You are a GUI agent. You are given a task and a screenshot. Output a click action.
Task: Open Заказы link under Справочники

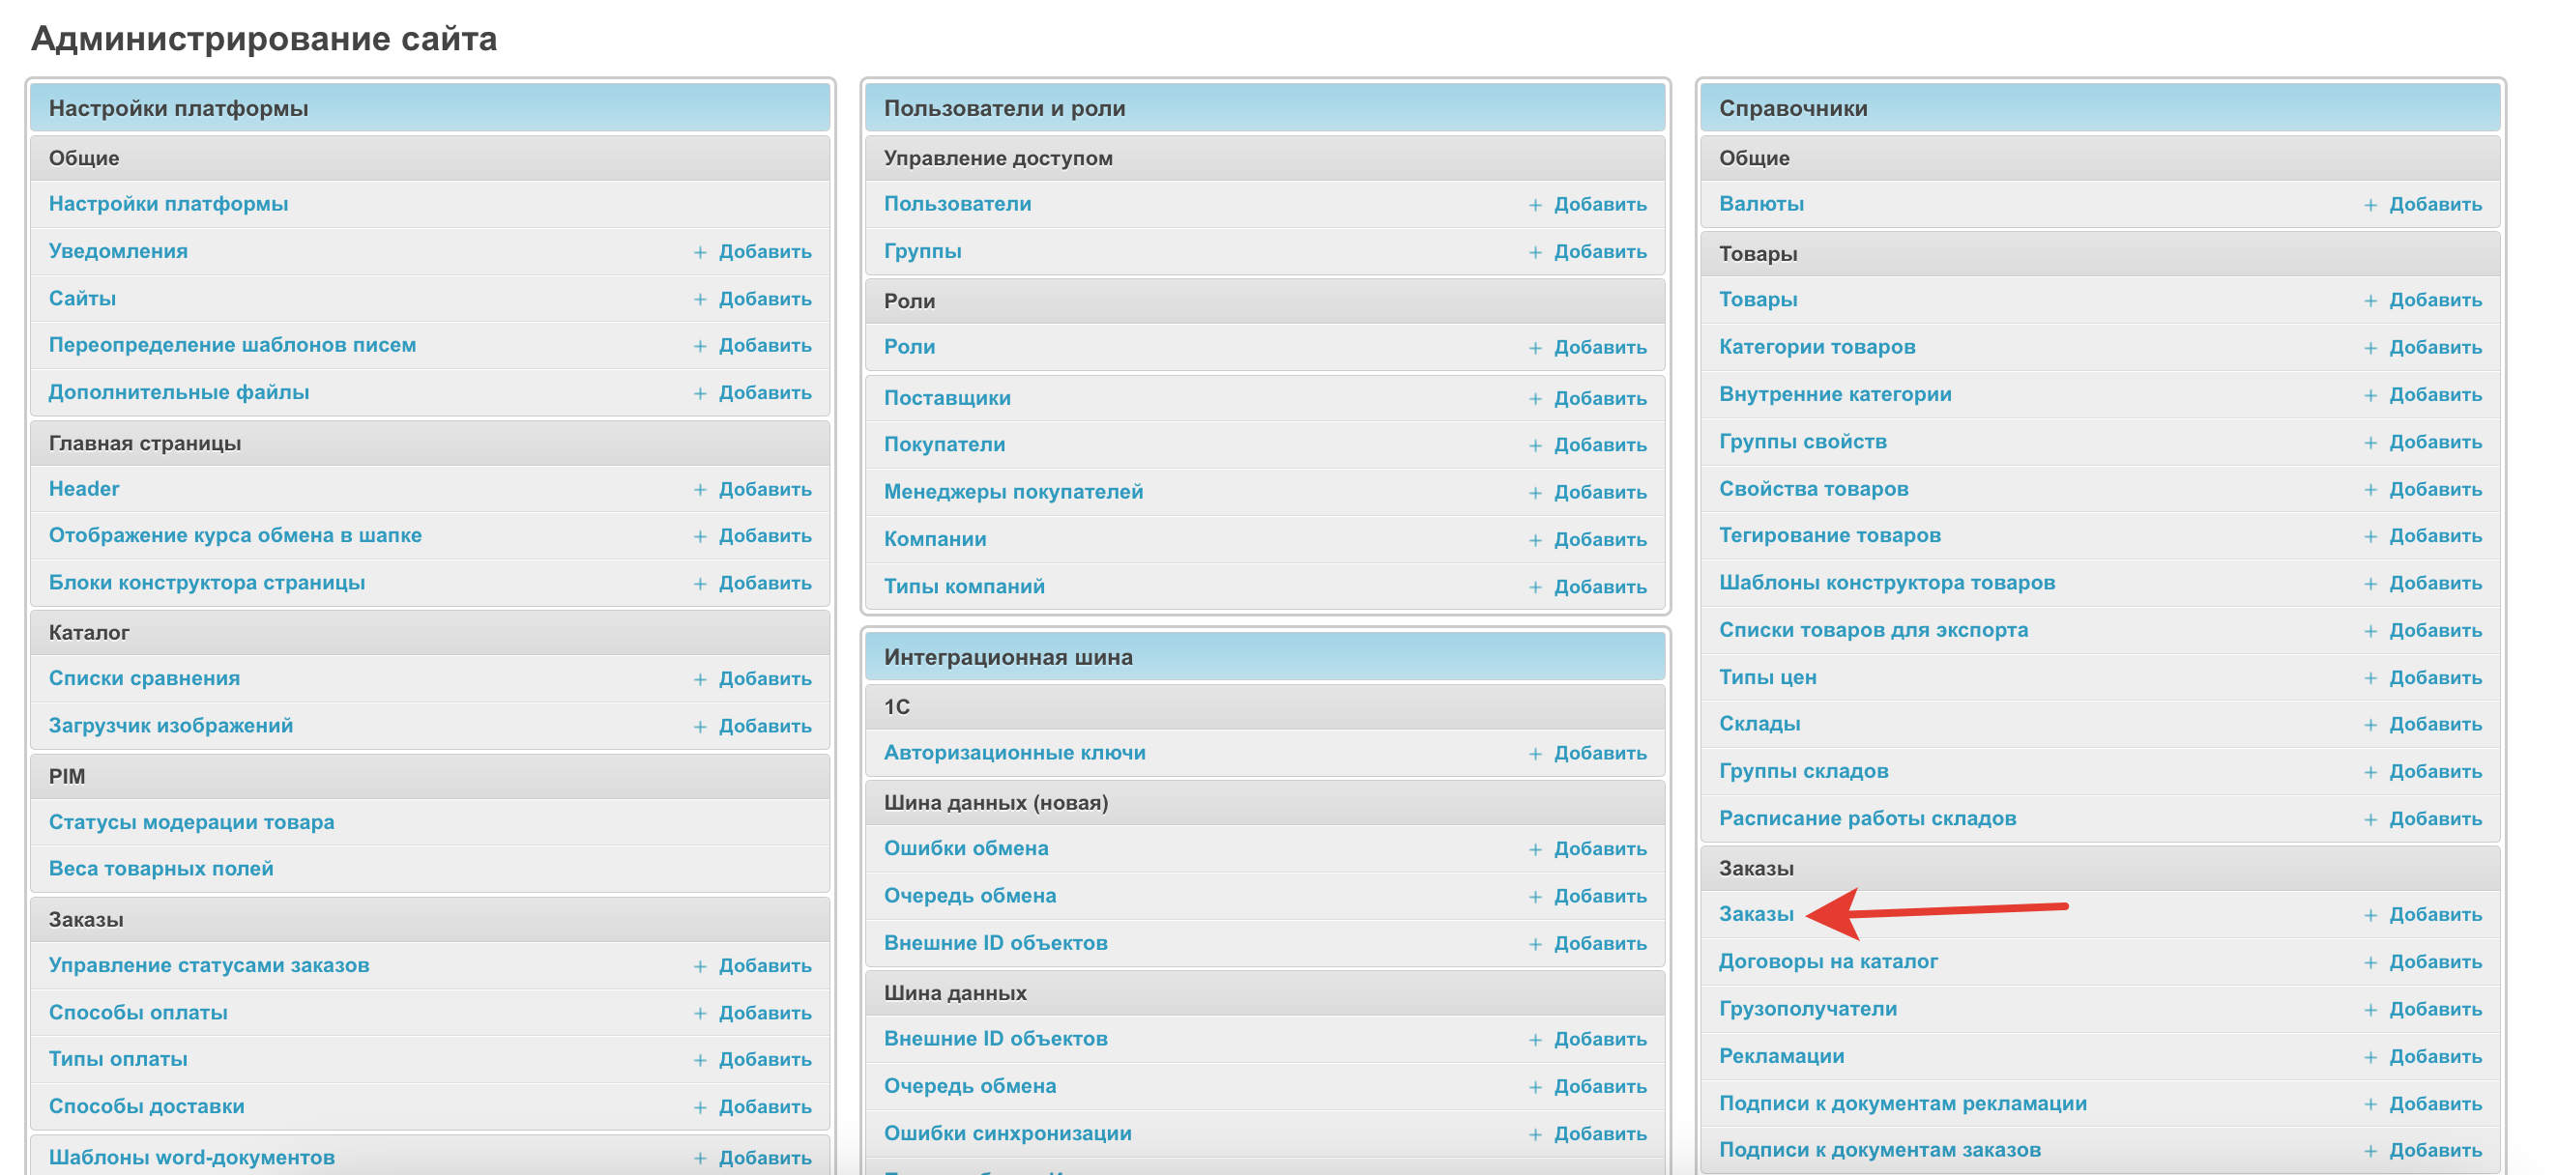[x=1756, y=914]
